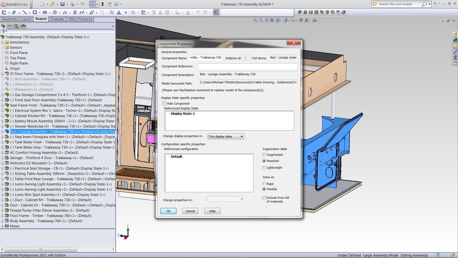The width and height of the screenshot is (458, 258).
Task: Switch to the Evaluate tab
Action: point(57,19)
